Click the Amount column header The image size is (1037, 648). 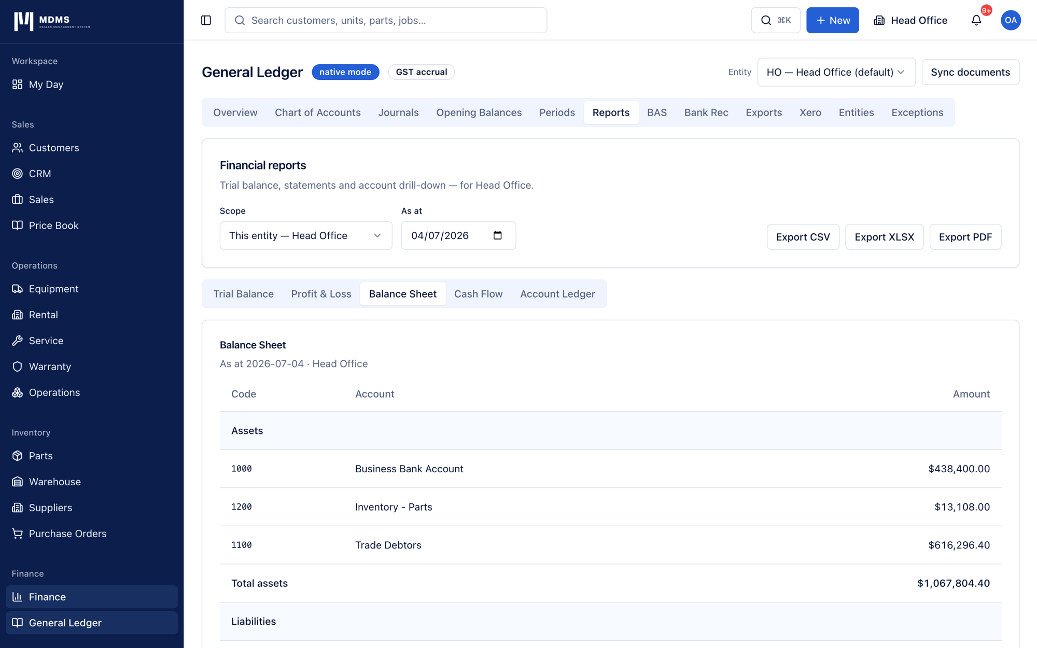click(x=971, y=394)
